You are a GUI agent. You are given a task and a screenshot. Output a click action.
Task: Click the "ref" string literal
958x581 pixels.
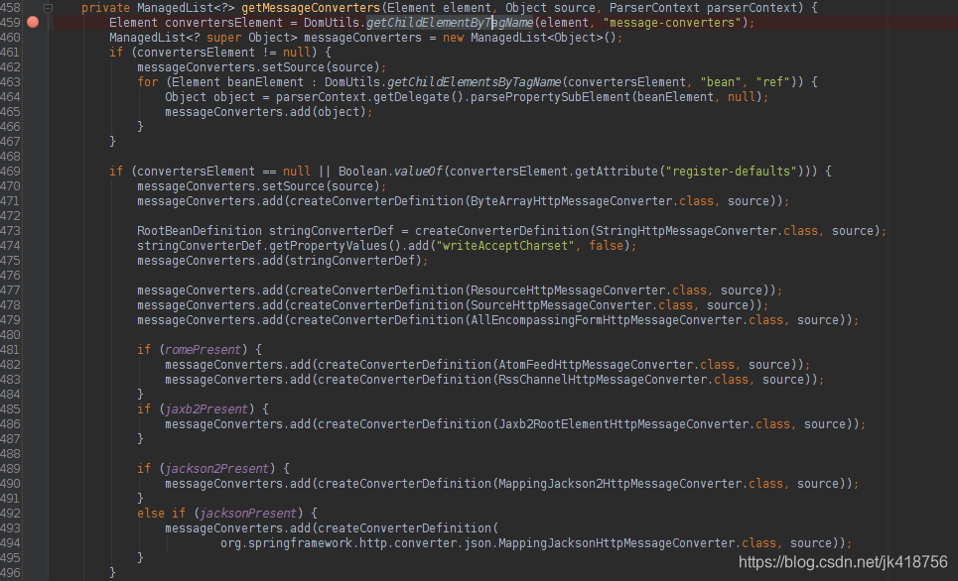tap(773, 81)
